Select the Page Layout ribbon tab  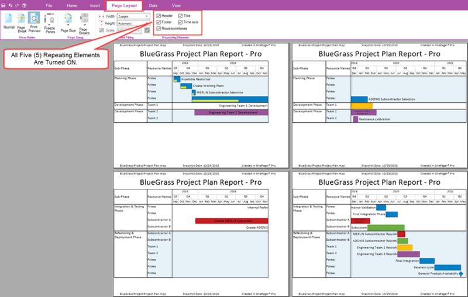coord(124,5)
